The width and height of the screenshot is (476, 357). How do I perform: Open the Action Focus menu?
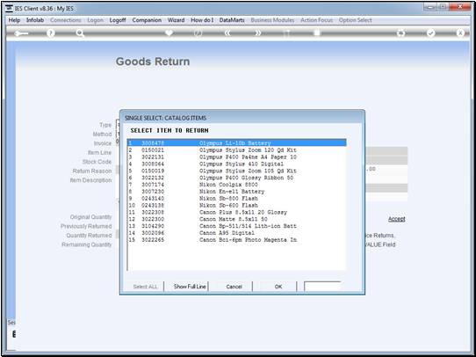point(317,20)
